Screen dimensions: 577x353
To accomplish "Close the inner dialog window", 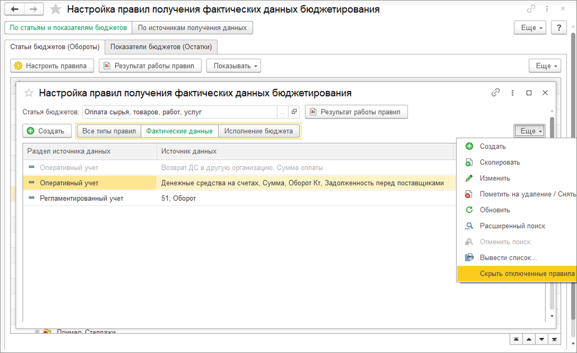I will coord(545,93).
